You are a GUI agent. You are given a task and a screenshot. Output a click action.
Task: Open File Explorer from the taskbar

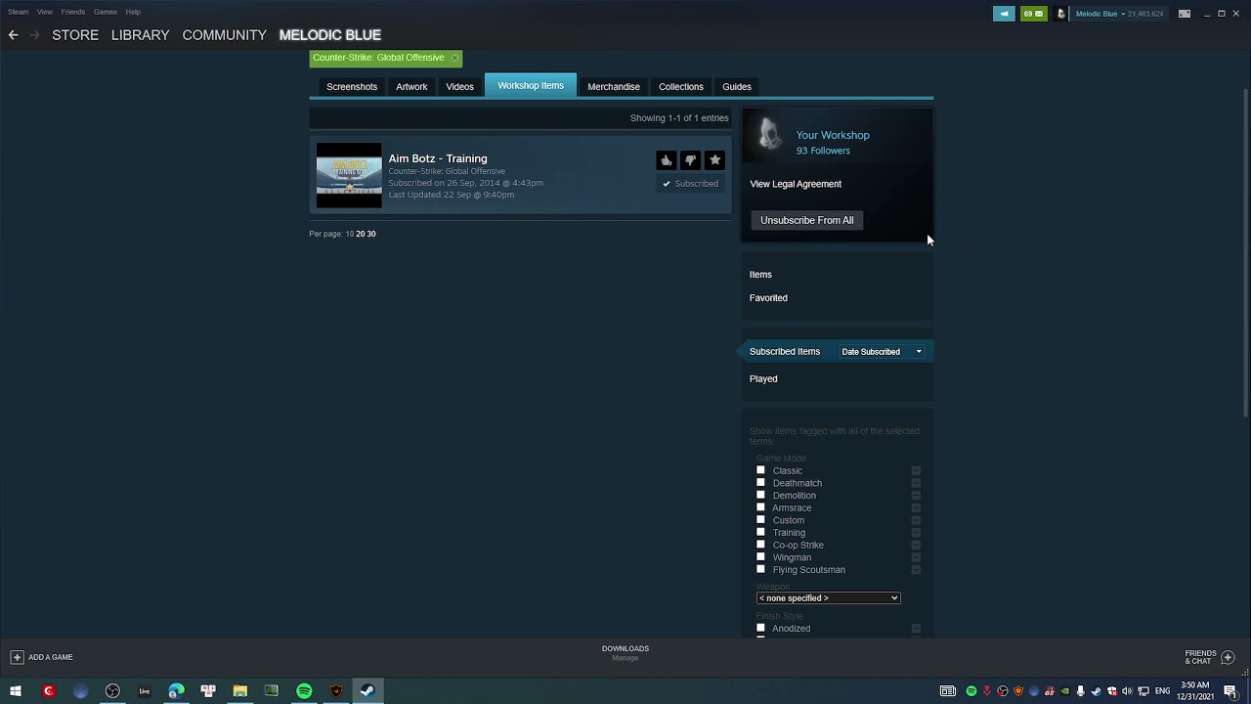[x=239, y=691]
